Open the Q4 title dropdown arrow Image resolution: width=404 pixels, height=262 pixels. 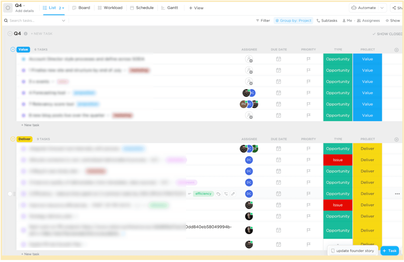coord(24,5)
